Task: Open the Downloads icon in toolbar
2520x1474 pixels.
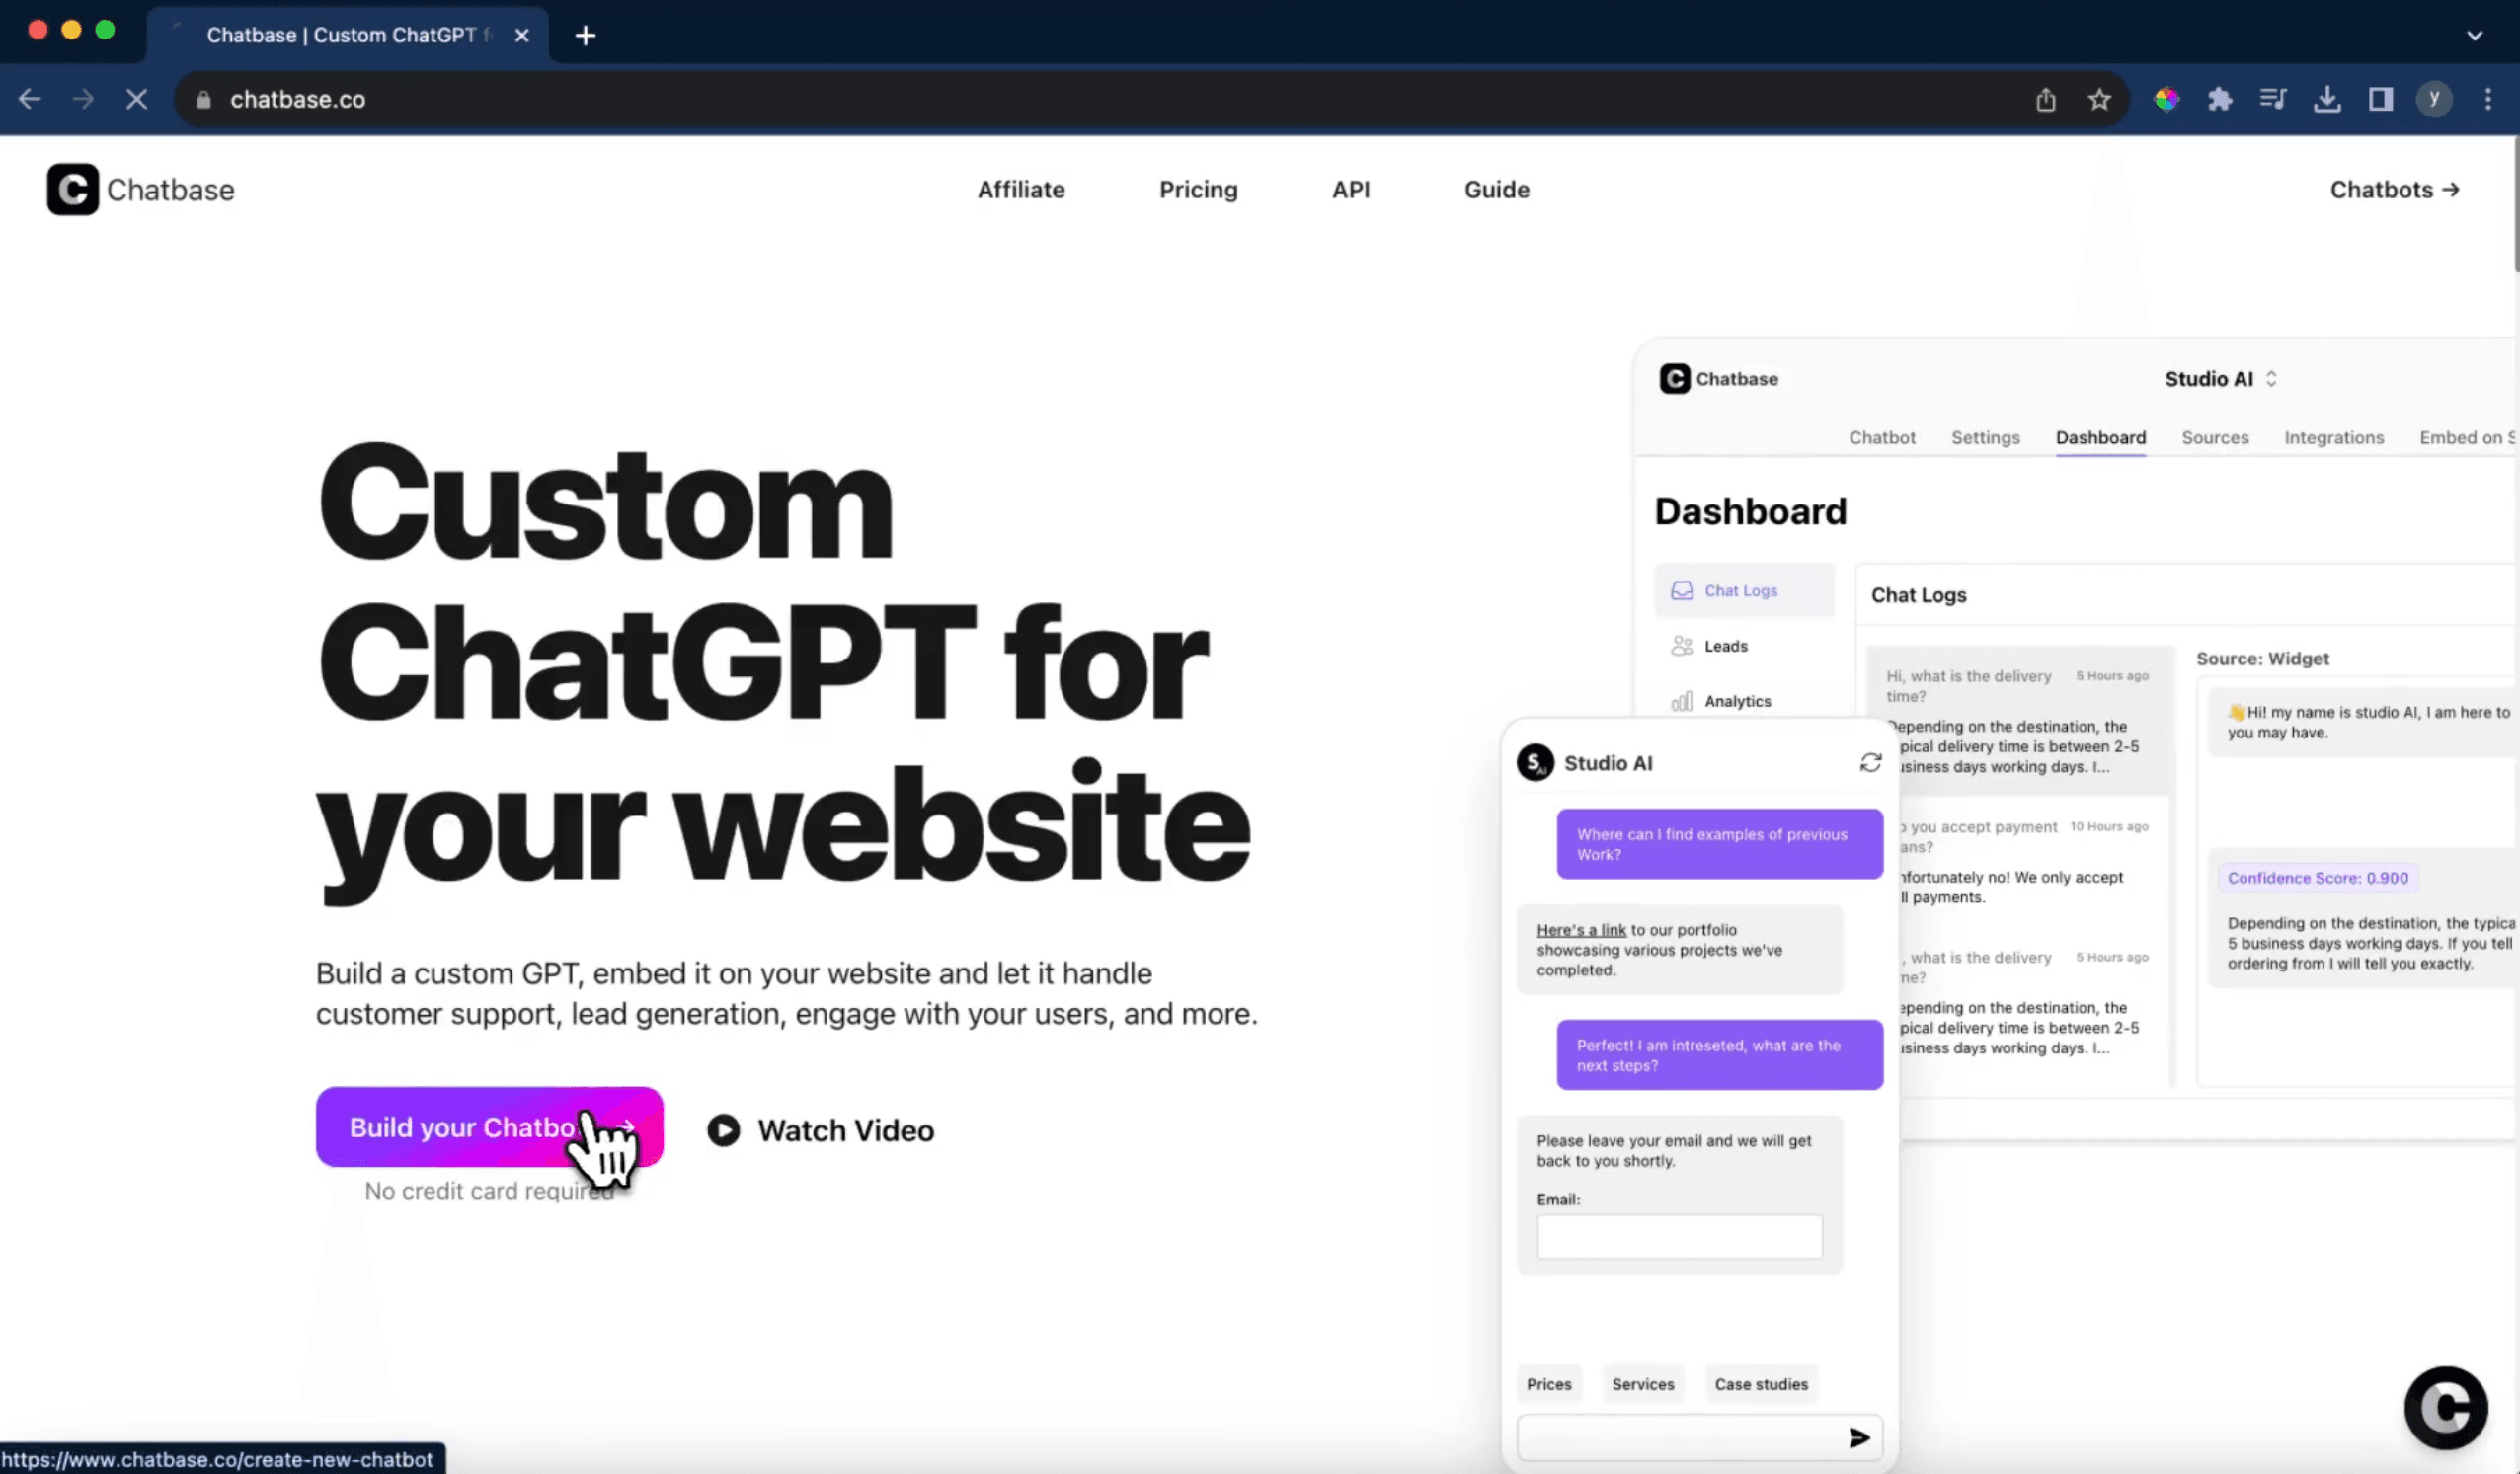Action: [x=2327, y=99]
